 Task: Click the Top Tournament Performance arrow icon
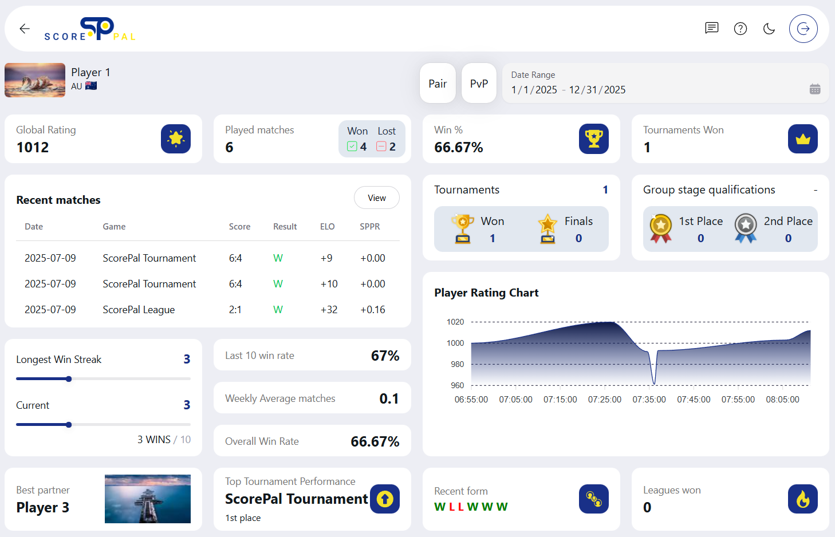[x=385, y=499]
